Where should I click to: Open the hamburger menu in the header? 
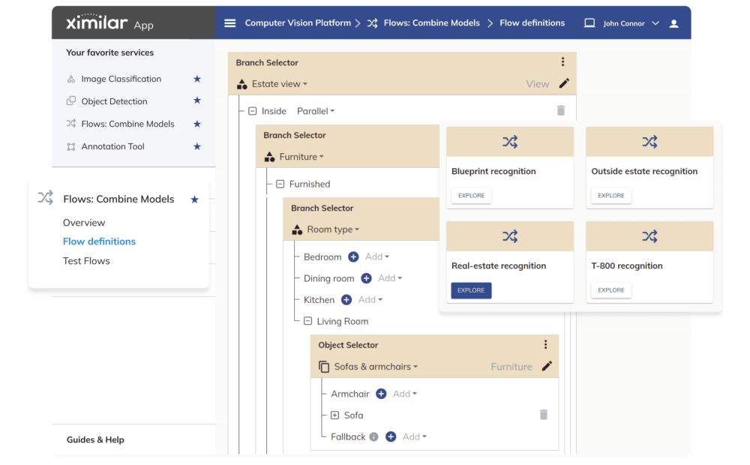[x=230, y=23]
